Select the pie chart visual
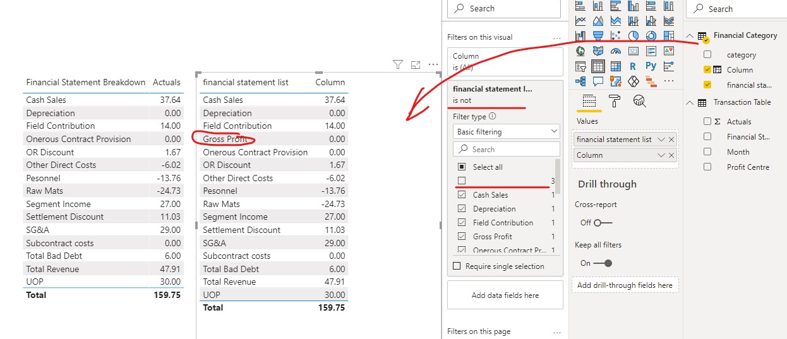This screenshot has height=339, width=787. (x=634, y=36)
